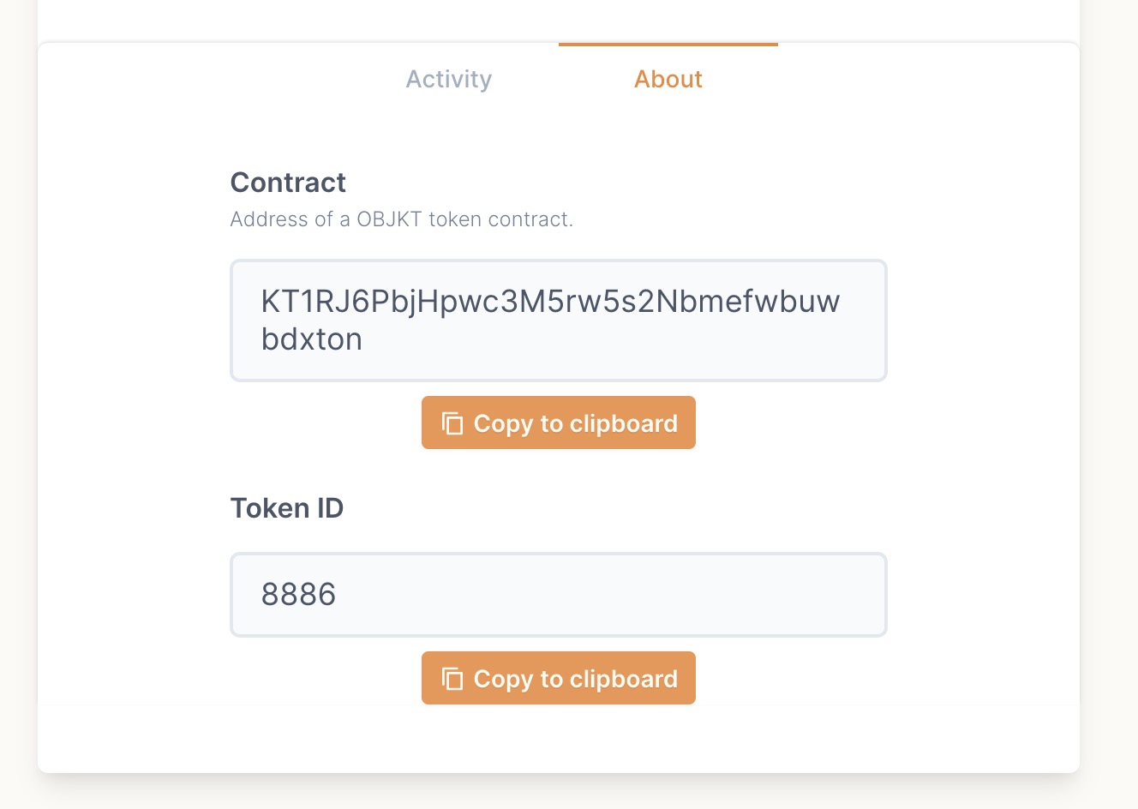Click the word OBJKT in the description
Image resolution: width=1138 pixels, height=809 pixels.
389,219
